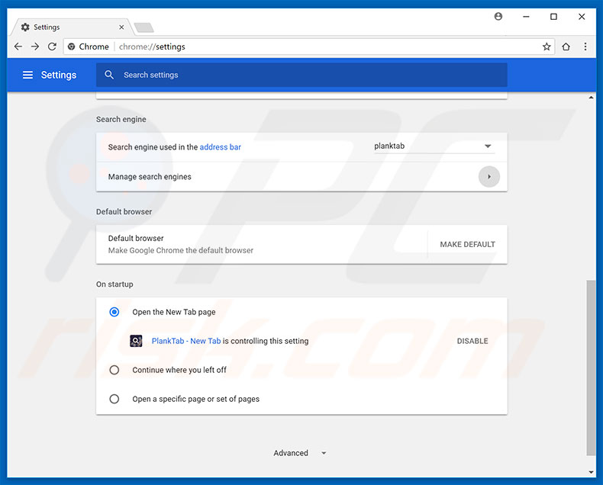Expand the Advanced settings section
The height and width of the screenshot is (485, 603).
click(300, 453)
